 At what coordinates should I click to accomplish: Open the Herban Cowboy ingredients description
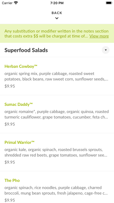point(56,76)
